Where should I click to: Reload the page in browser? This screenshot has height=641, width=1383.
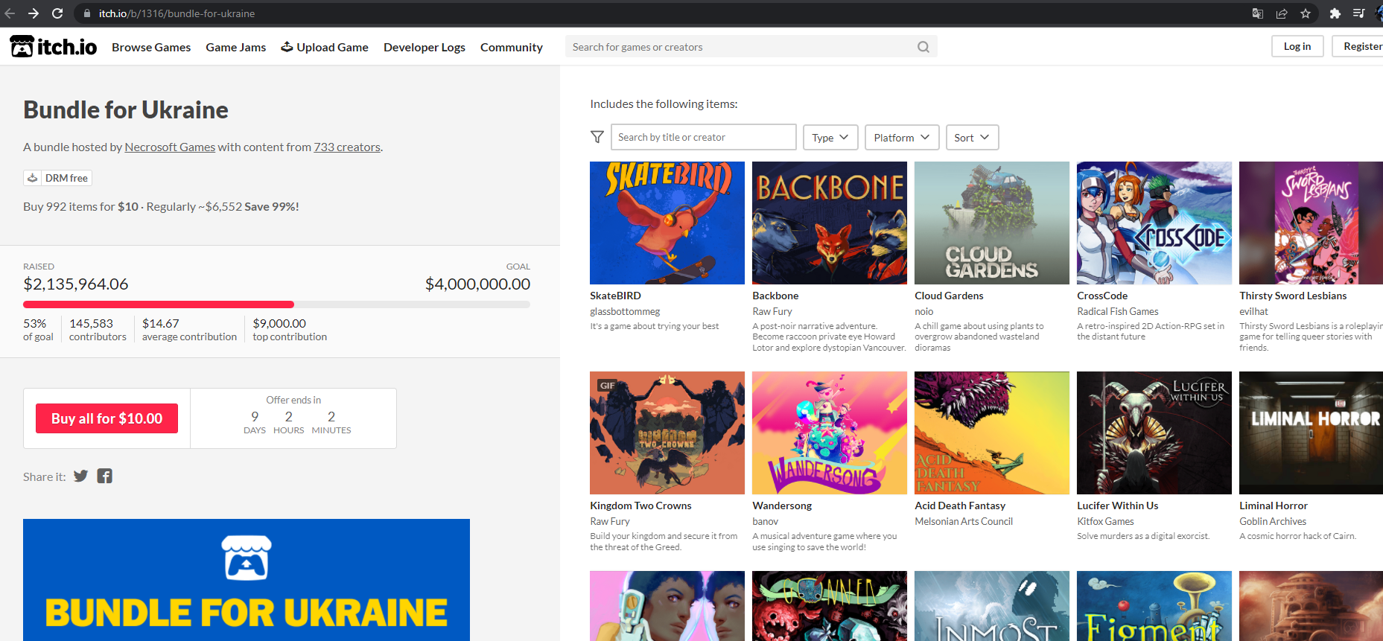click(x=57, y=13)
